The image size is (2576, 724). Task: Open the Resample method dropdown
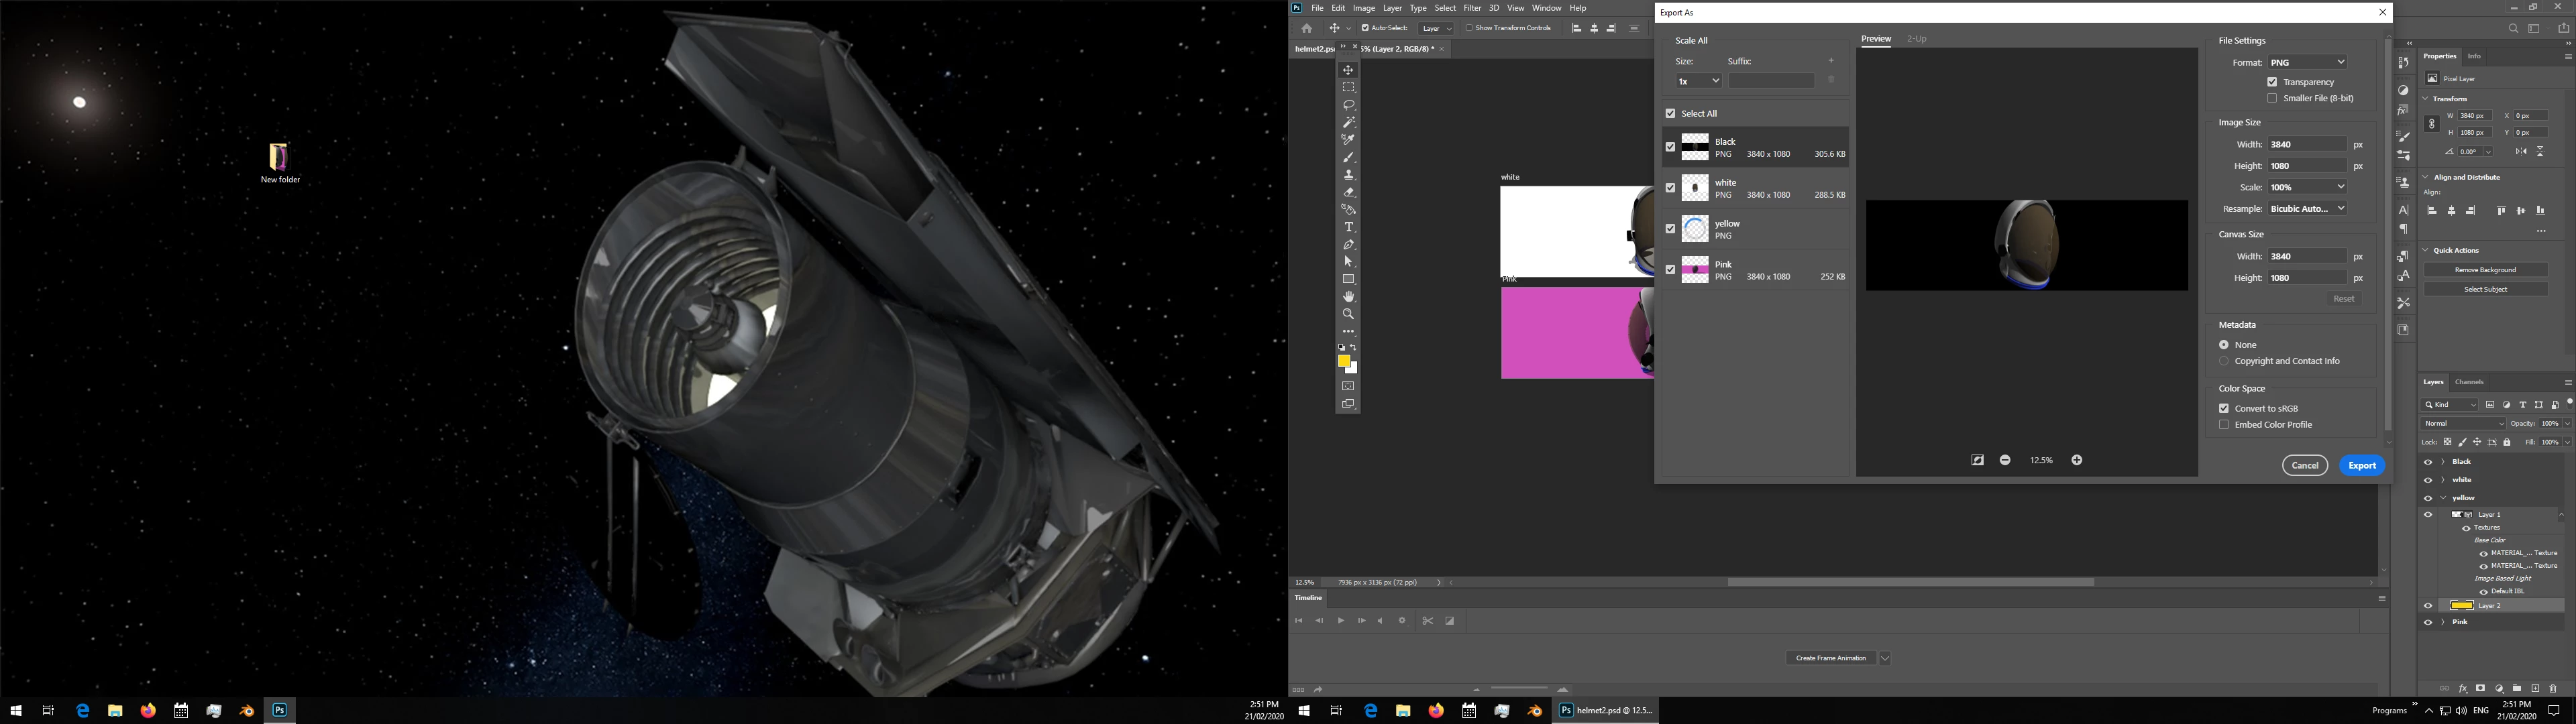click(2307, 208)
